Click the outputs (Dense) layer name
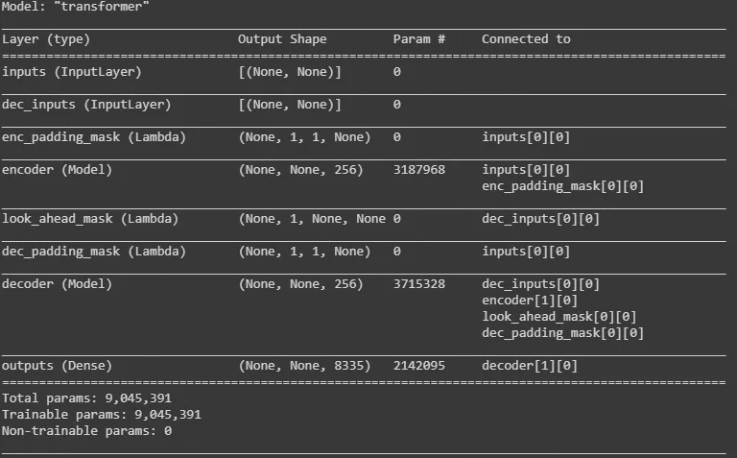Screen dimensions: 737x458 click(58, 366)
